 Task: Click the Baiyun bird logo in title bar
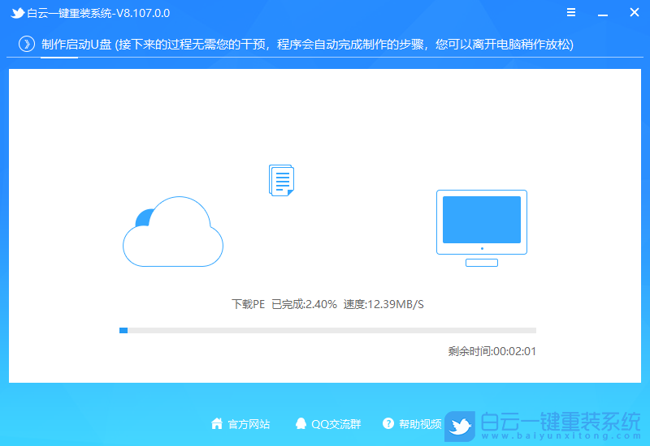(x=17, y=14)
